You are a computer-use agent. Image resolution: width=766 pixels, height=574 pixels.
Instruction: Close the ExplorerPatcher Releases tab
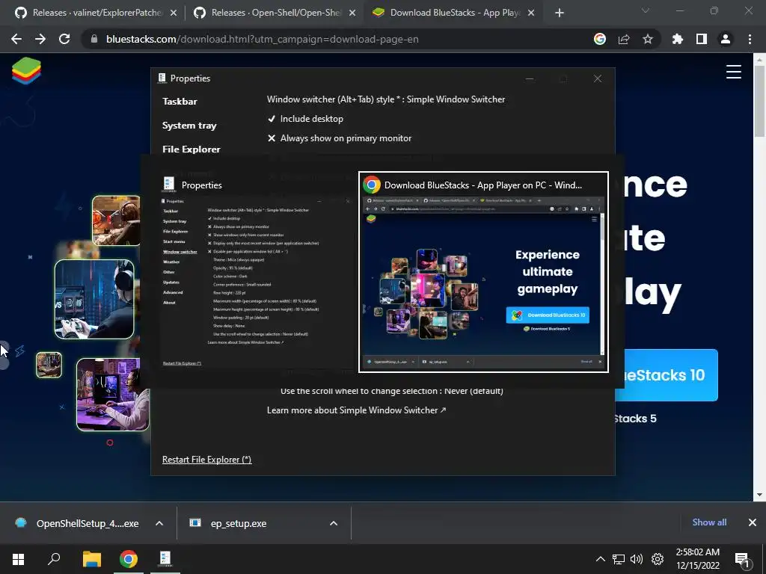pos(174,13)
